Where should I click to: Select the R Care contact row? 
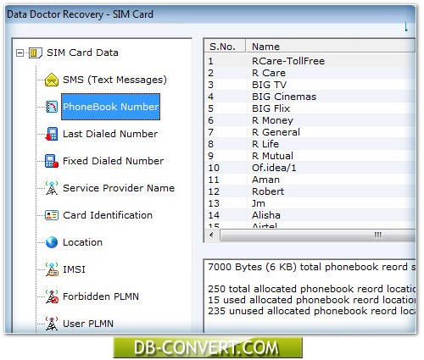[310, 73]
